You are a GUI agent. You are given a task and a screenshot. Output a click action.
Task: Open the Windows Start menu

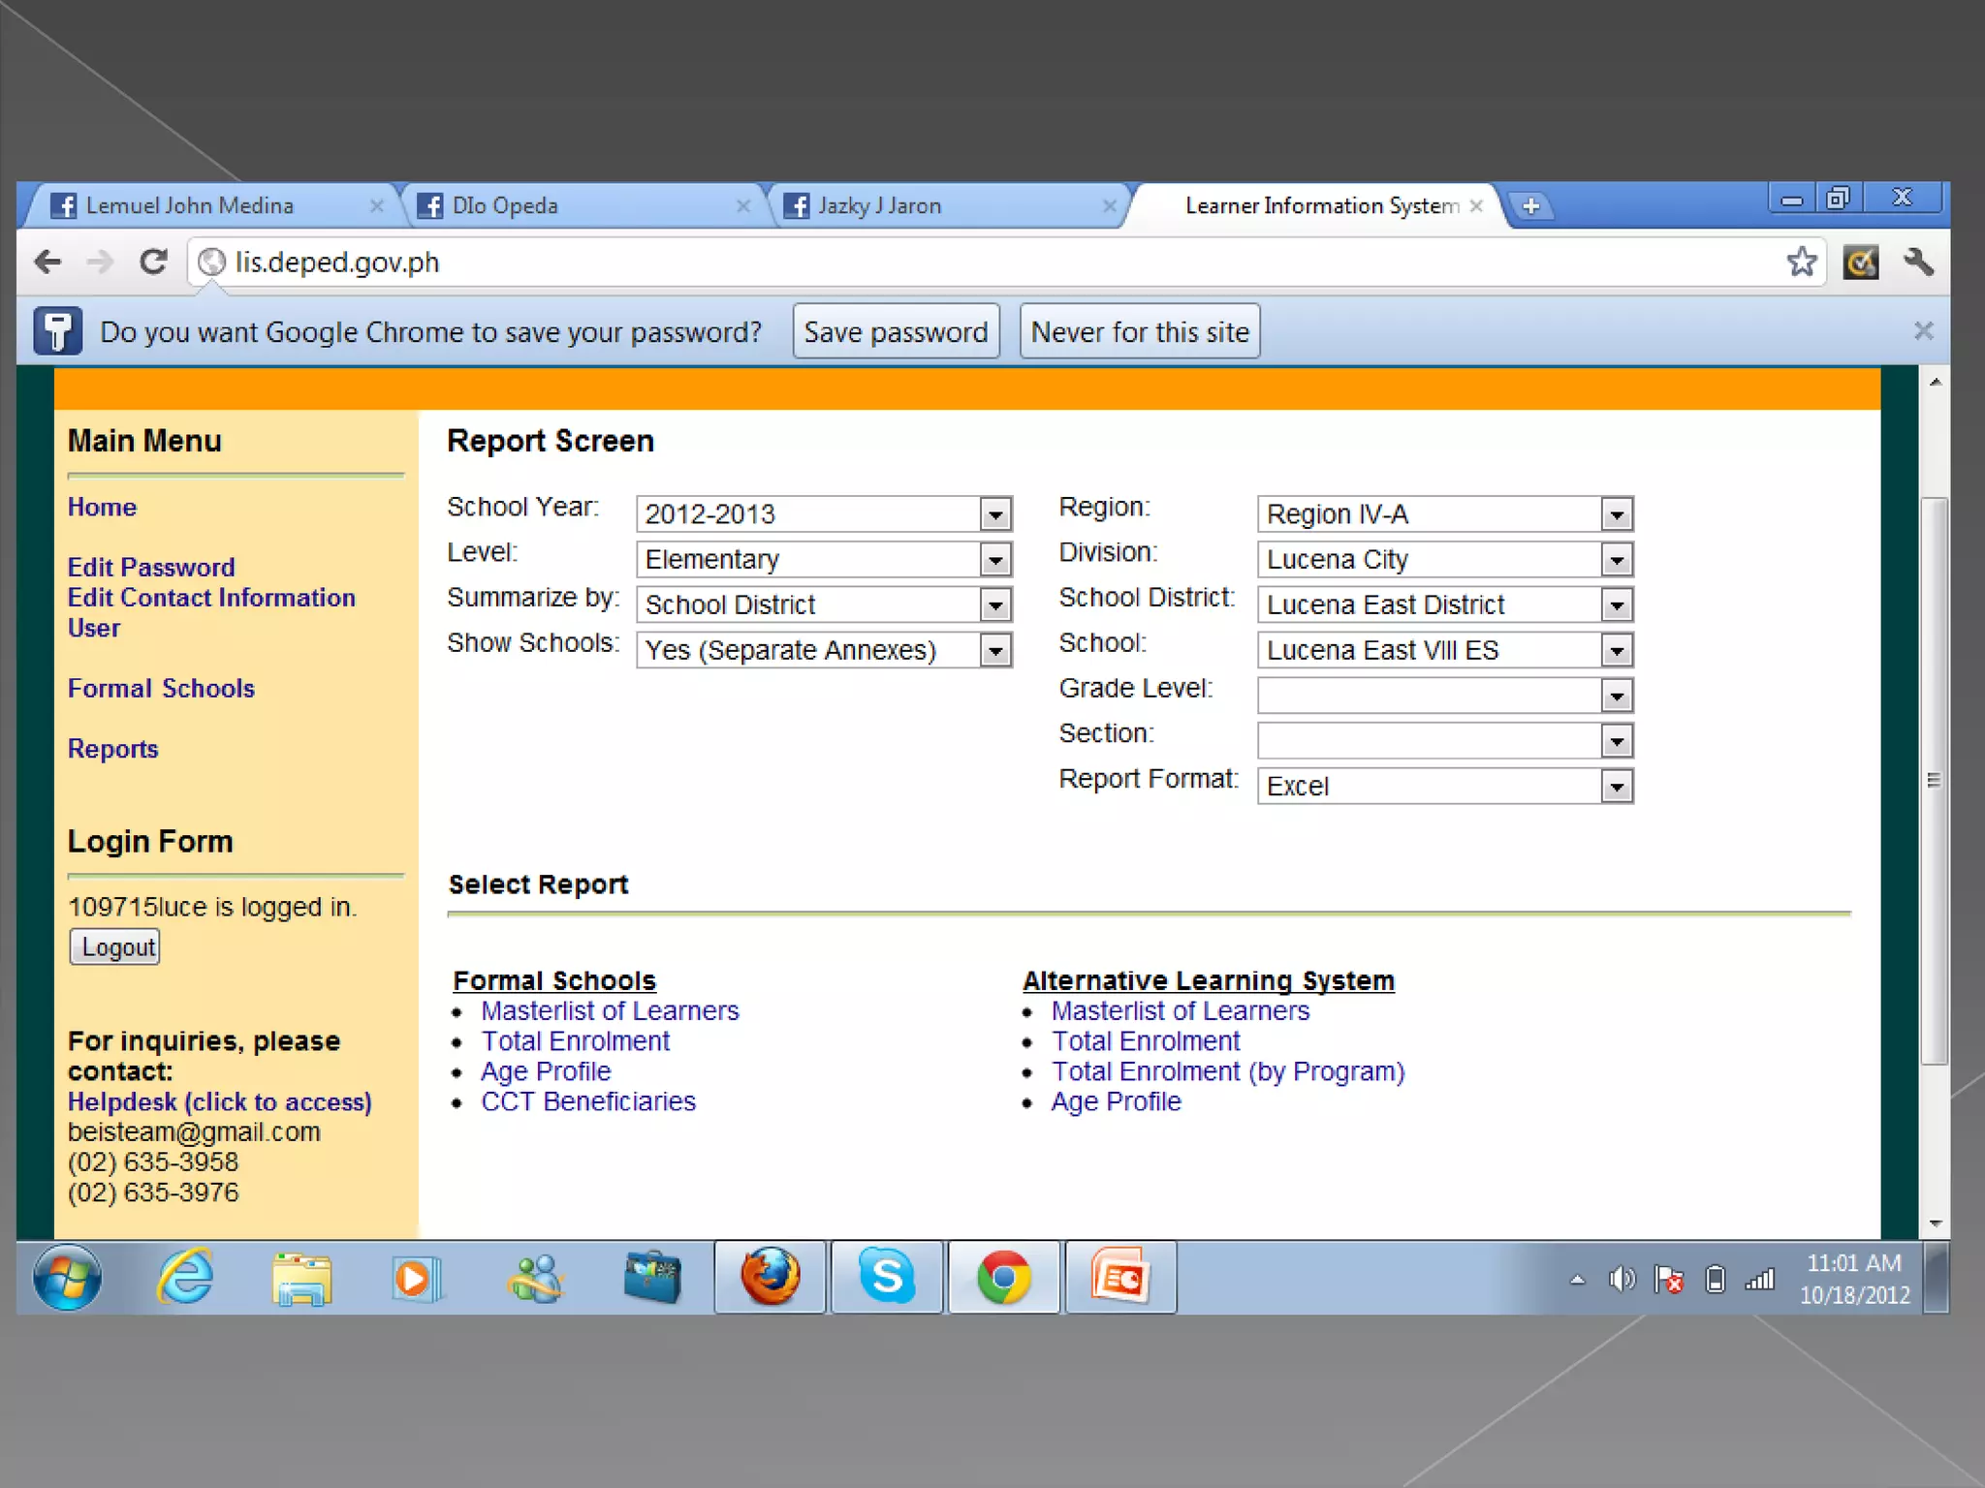67,1277
